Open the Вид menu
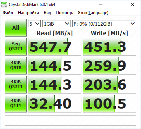 (47, 13)
